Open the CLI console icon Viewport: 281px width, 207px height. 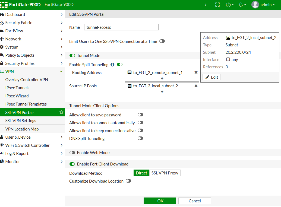tap(207, 5)
